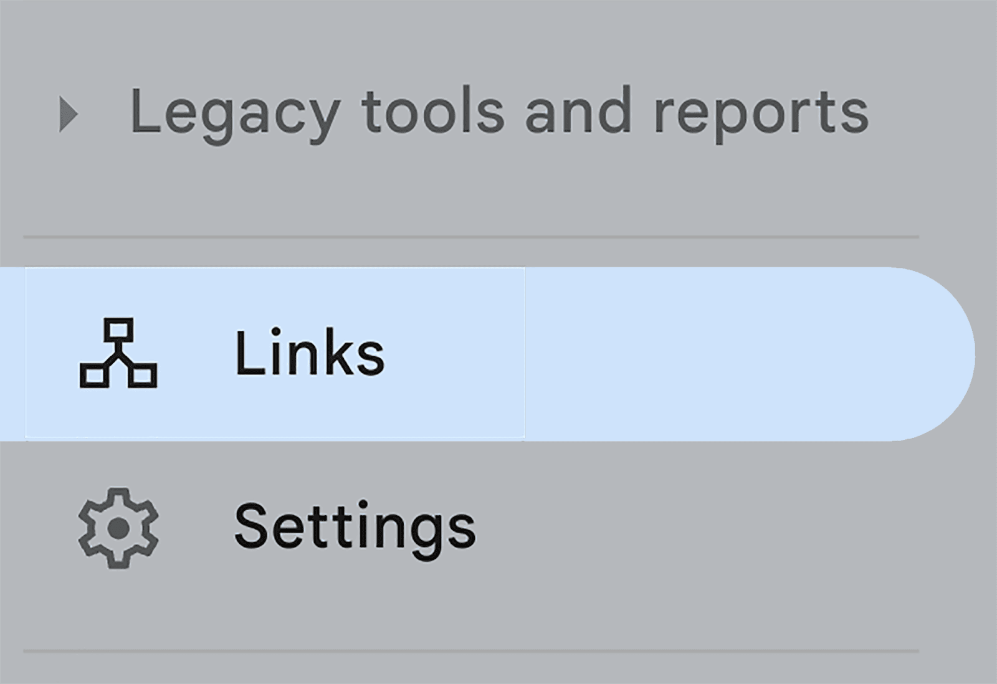Toggle the Legacy tools and reports arrow
The width and height of the screenshot is (997, 684).
click(69, 114)
